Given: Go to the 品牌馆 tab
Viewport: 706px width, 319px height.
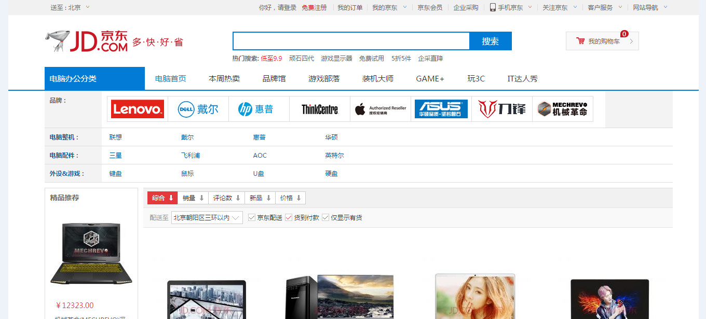Looking at the screenshot, I should pyautogui.click(x=274, y=78).
